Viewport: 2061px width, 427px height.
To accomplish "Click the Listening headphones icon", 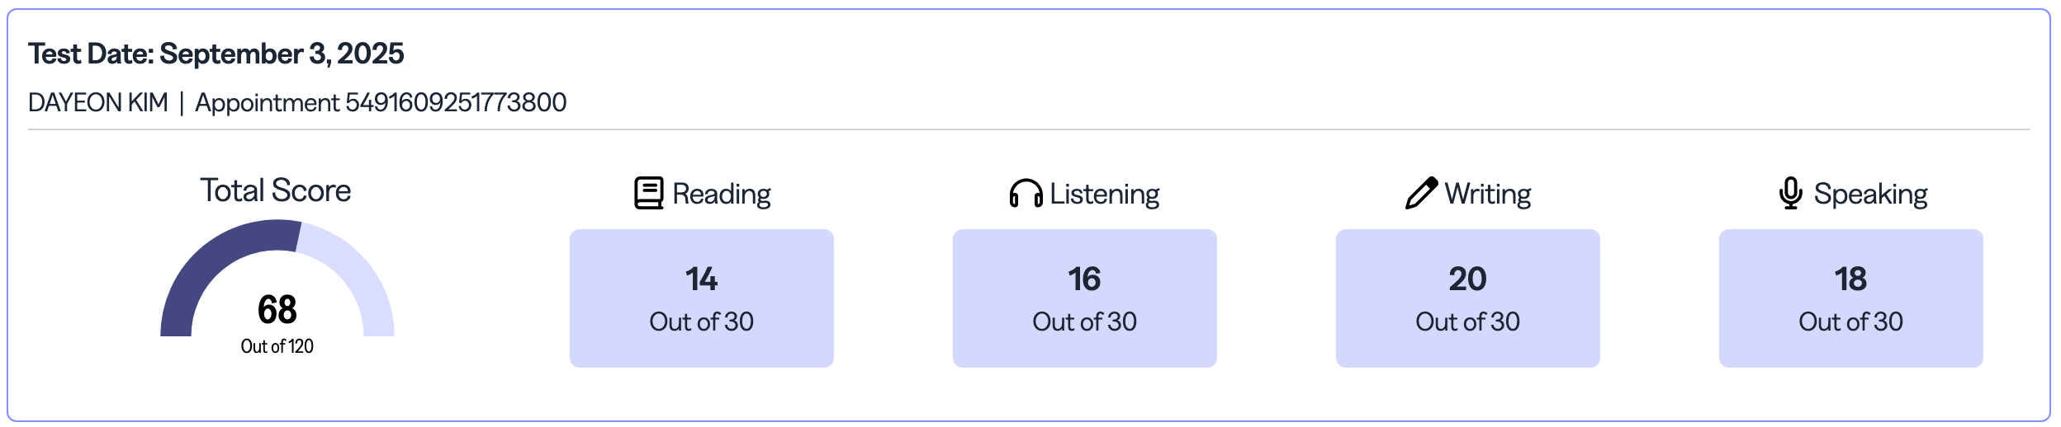I will [x=1026, y=194].
